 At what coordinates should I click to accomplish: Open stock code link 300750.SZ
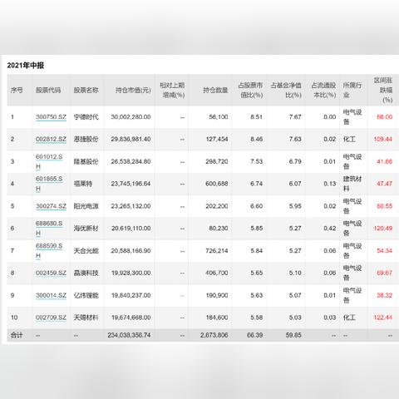pos(51,117)
